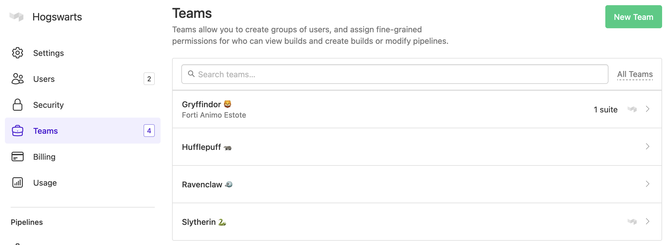Expand the Ravenclaw team chevron
The height and width of the screenshot is (245, 667).
[x=648, y=184]
